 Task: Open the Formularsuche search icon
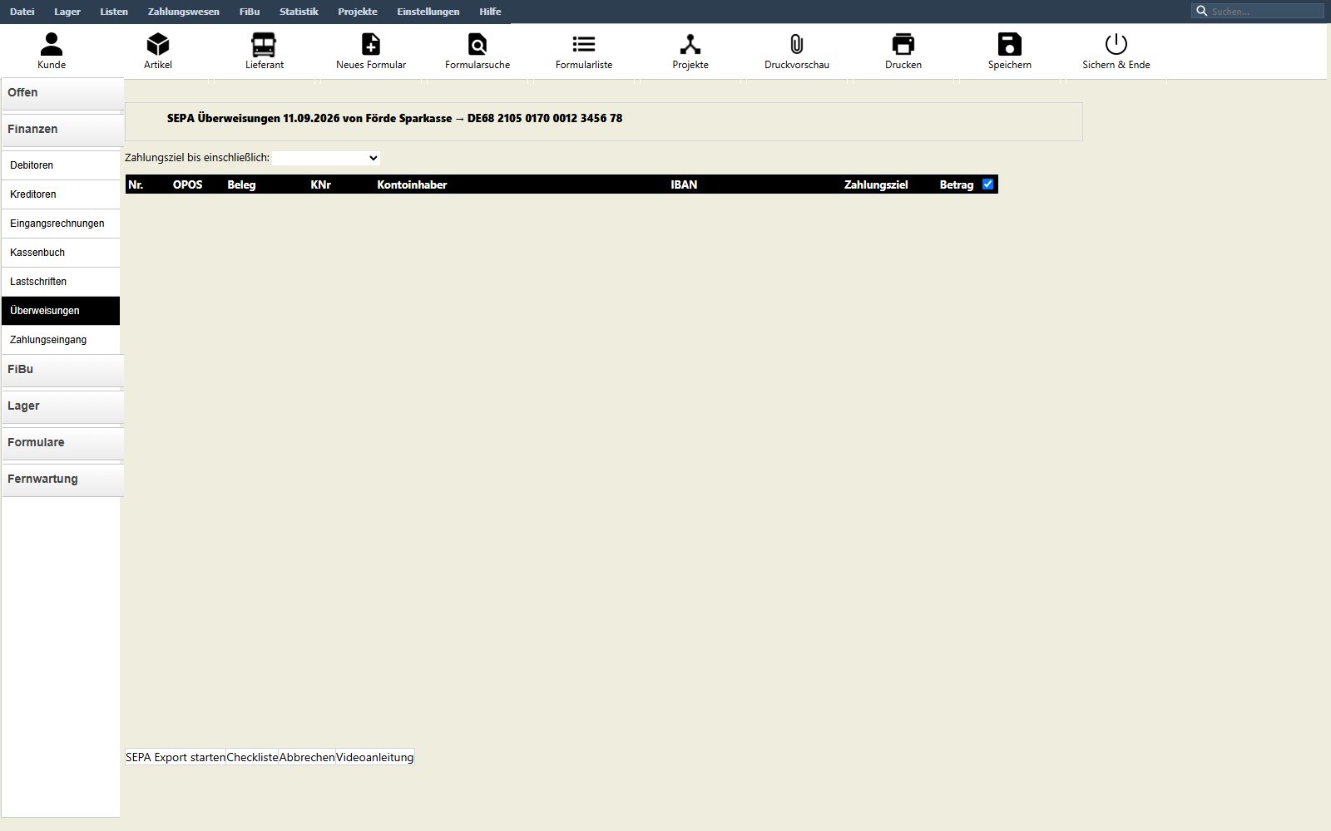[477, 44]
